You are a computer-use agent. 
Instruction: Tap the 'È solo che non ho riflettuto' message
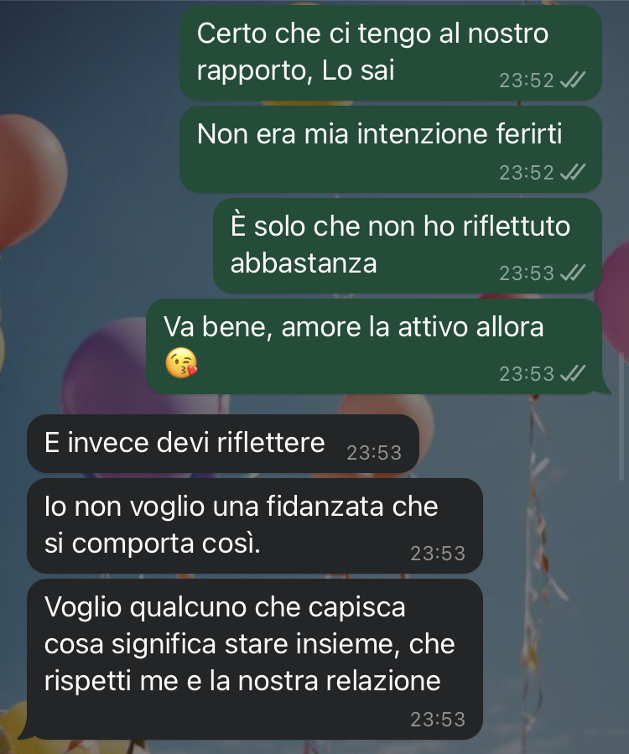point(408,246)
